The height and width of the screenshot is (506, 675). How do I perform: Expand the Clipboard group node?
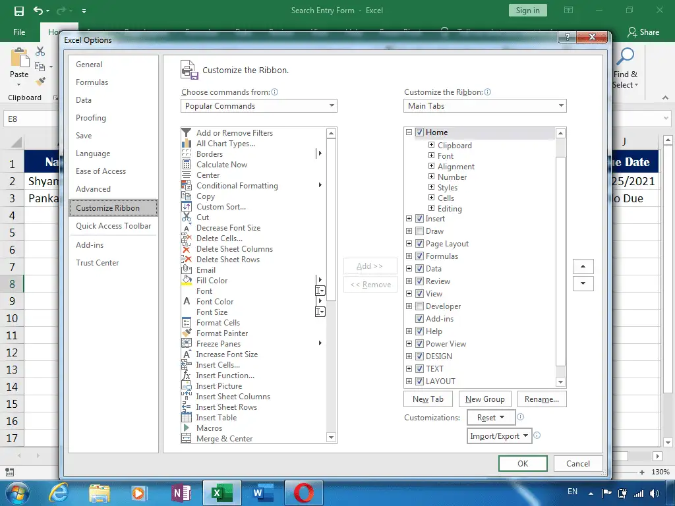coord(431,145)
